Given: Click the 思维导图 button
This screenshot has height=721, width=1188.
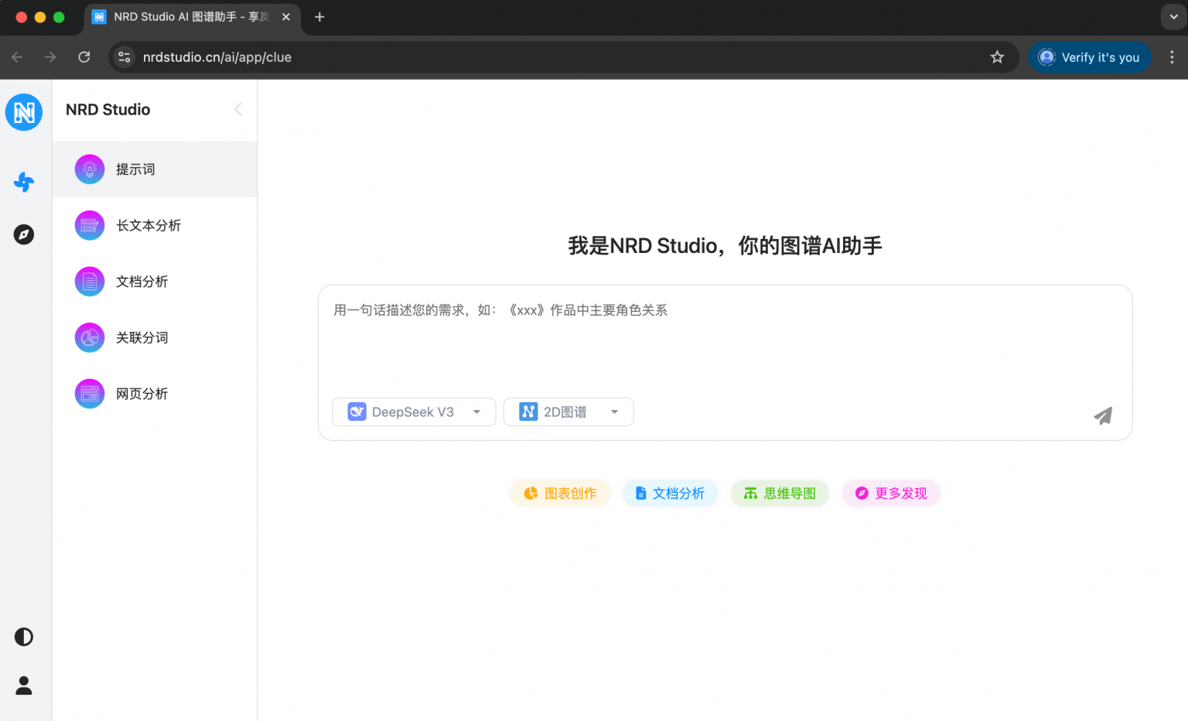Looking at the screenshot, I should pos(780,494).
